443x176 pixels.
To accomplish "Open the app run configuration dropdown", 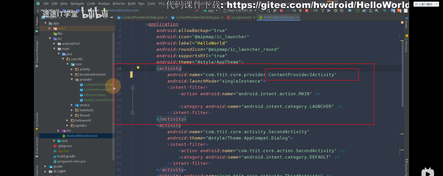I will [x=210, y=11].
